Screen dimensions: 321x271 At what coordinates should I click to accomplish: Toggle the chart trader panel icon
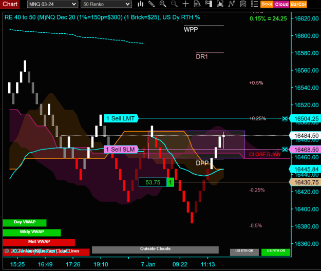click(209, 4)
